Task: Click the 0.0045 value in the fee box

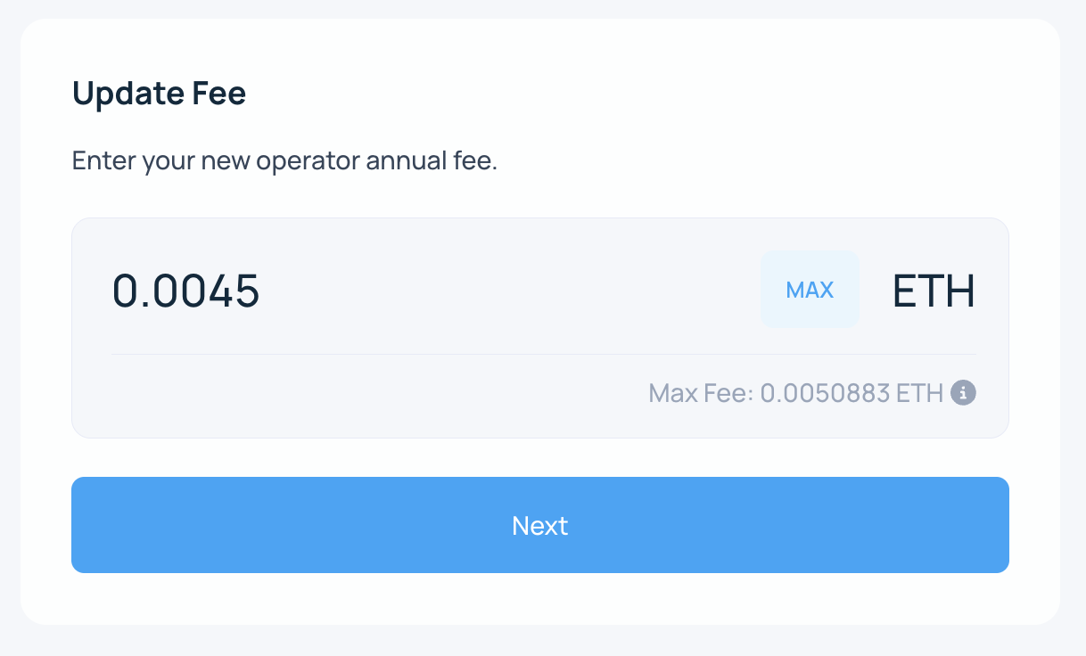Action: tap(185, 291)
